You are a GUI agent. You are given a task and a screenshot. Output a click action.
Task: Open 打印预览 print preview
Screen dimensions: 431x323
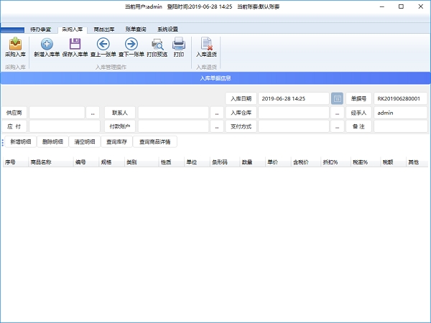[157, 47]
